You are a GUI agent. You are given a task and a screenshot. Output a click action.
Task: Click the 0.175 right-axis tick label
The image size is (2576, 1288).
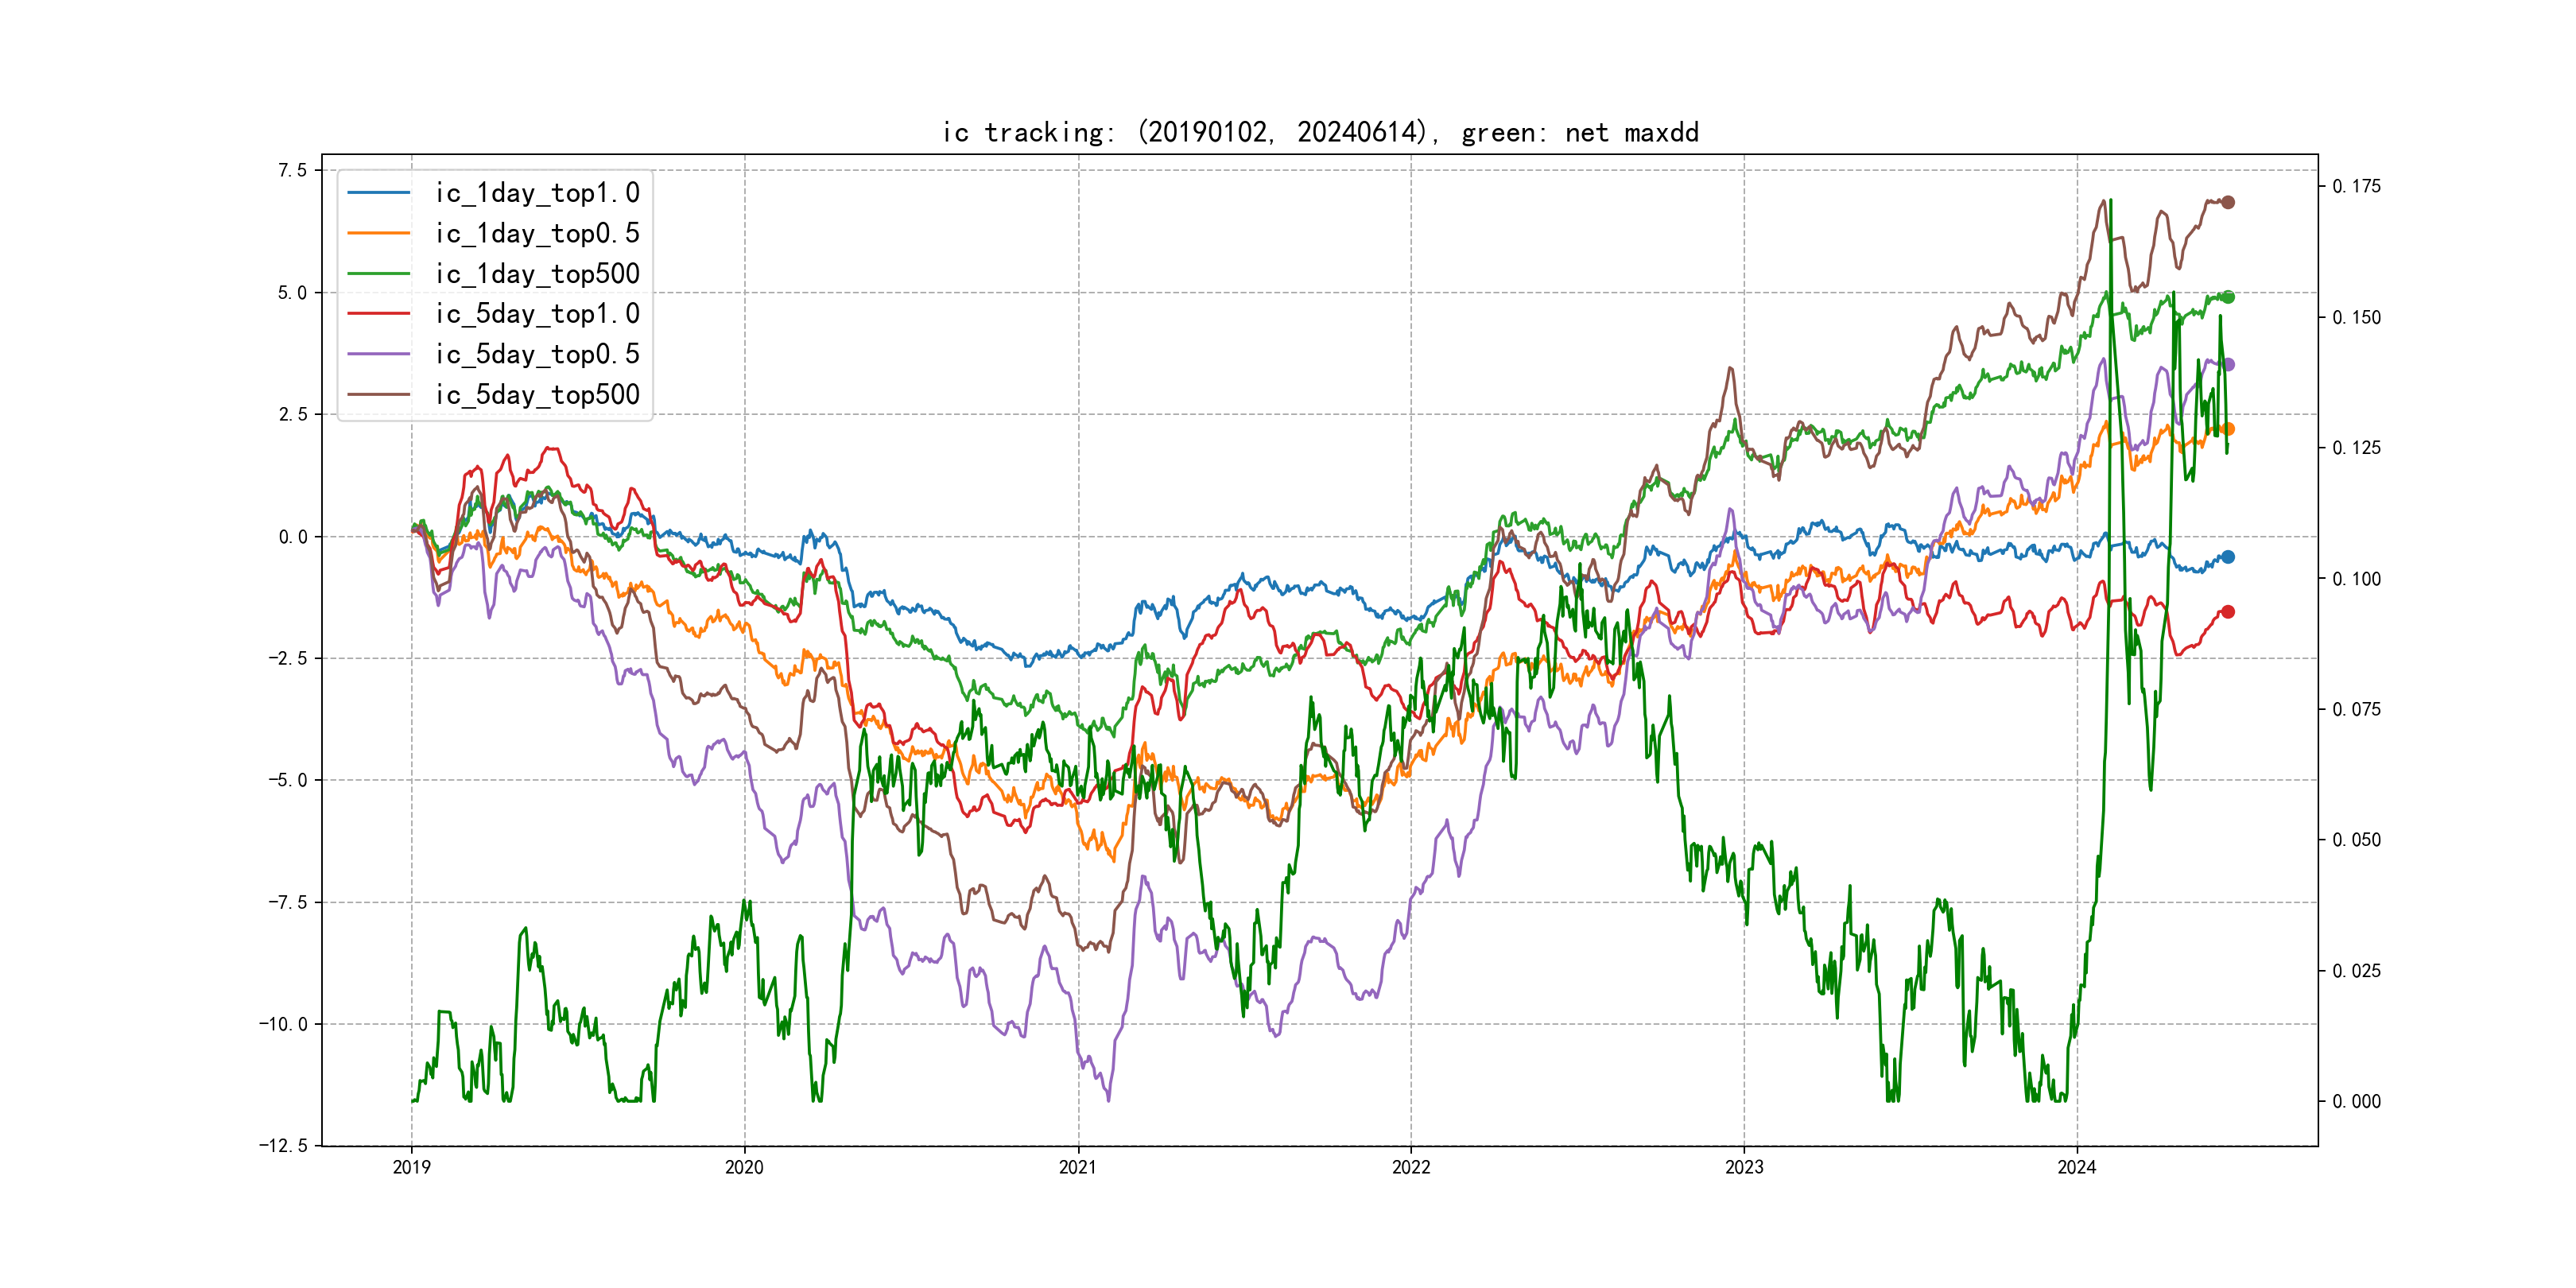[x=2356, y=186]
